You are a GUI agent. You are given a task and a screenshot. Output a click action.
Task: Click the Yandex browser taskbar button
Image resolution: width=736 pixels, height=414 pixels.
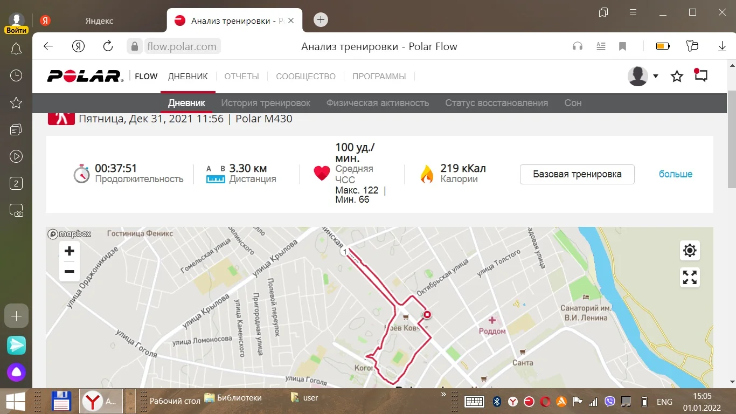[x=101, y=401]
